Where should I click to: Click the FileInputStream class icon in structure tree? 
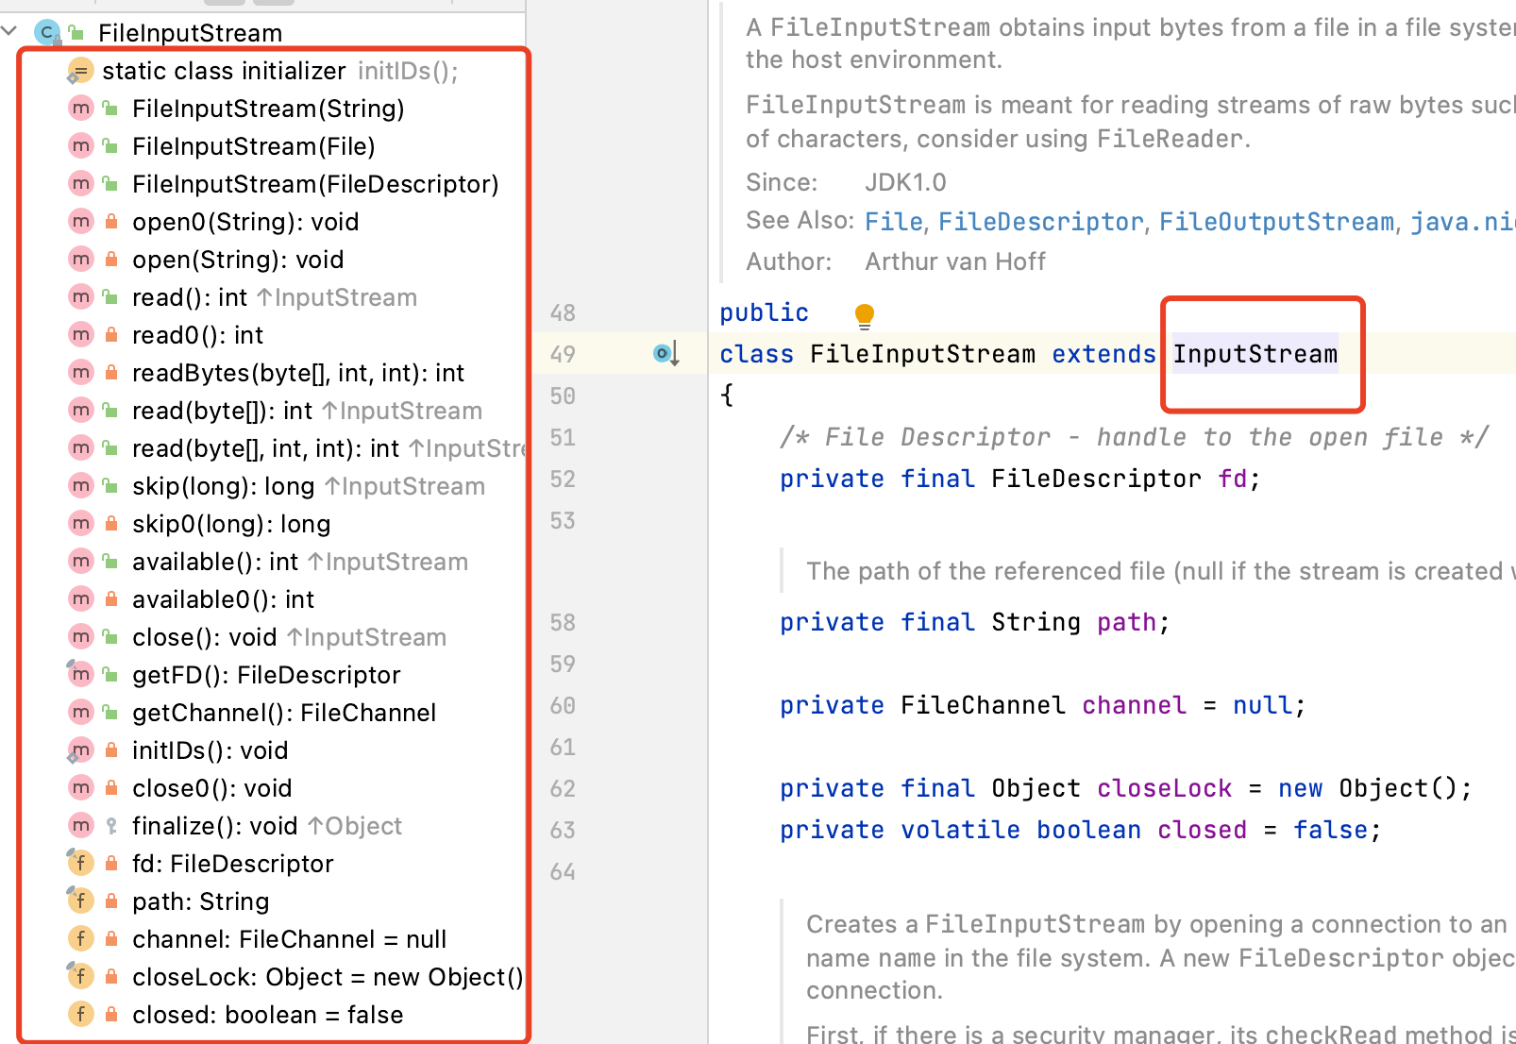tap(47, 33)
